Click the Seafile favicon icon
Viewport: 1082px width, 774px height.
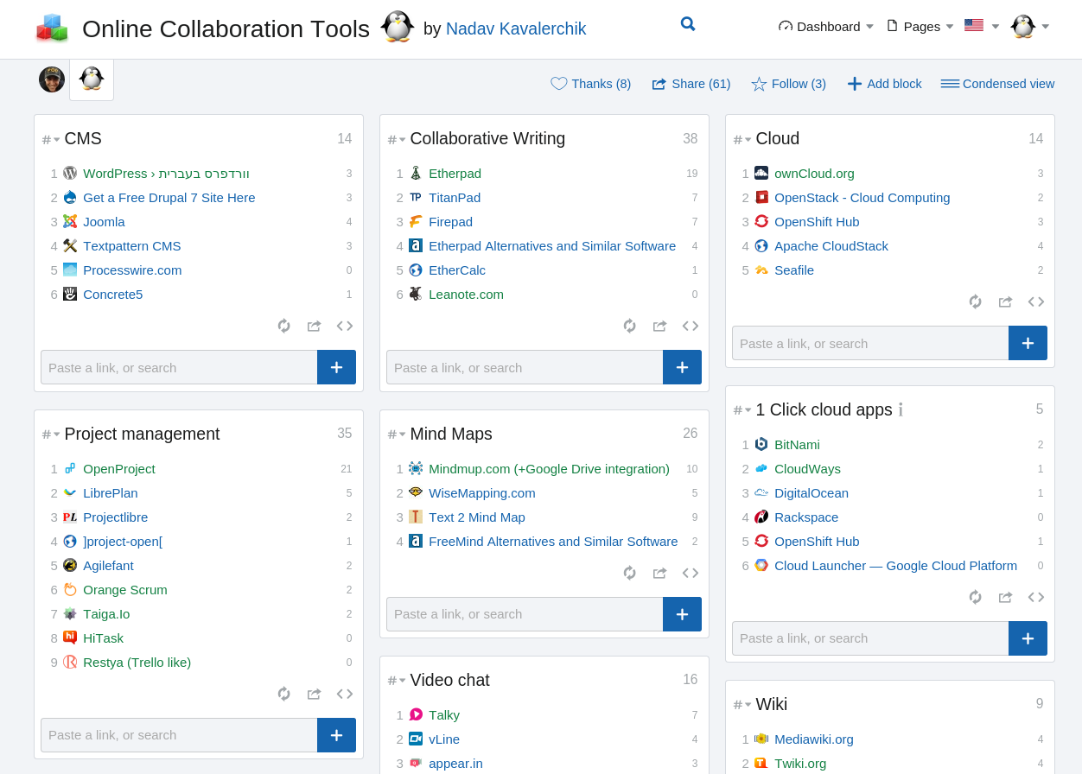click(x=761, y=270)
